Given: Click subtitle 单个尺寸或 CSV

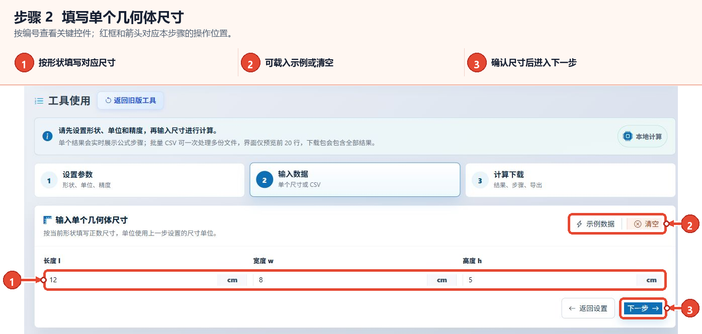Looking at the screenshot, I should [299, 185].
